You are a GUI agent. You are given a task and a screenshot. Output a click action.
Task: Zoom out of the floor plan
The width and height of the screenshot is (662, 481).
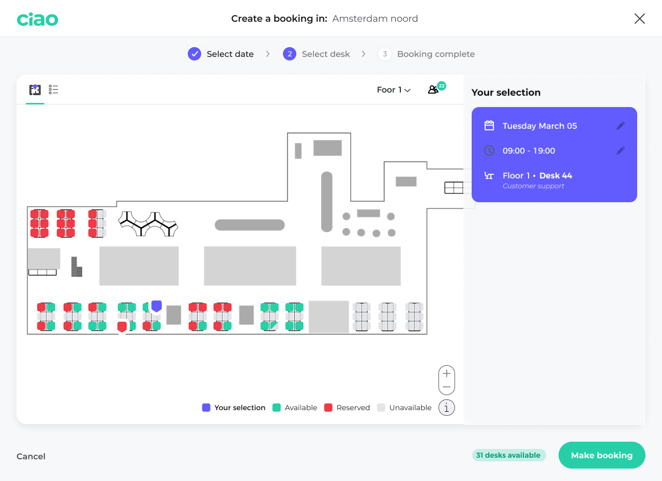pos(446,387)
